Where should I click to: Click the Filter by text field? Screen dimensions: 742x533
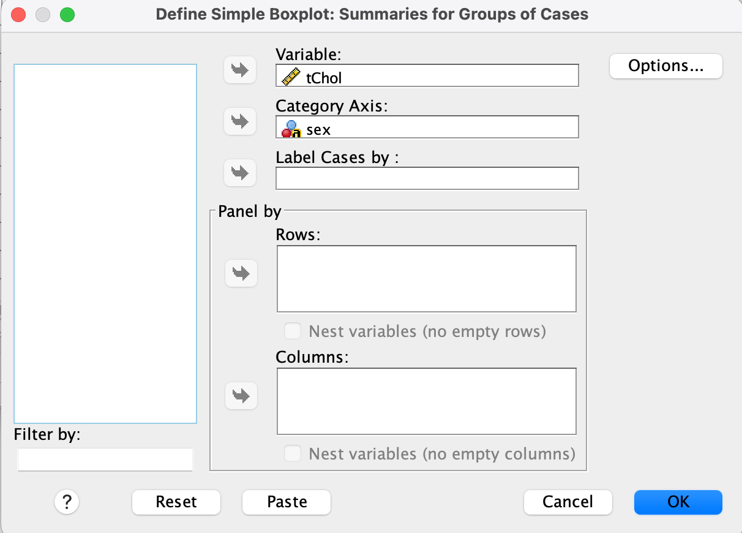[x=105, y=459]
